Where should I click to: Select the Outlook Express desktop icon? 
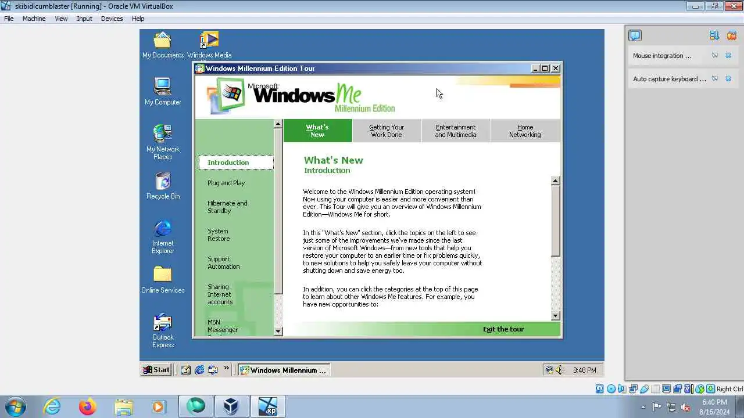(x=163, y=331)
